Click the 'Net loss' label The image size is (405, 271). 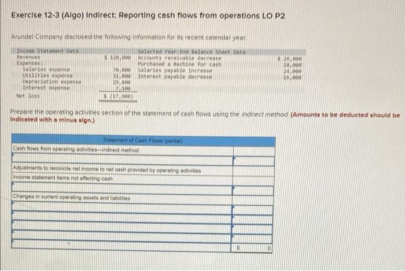[x=28, y=96]
